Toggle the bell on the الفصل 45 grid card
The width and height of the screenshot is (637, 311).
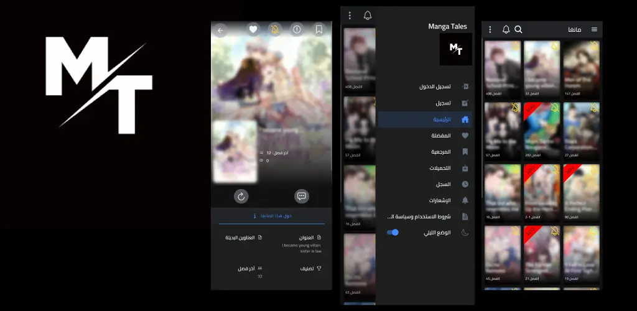point(516,231)
